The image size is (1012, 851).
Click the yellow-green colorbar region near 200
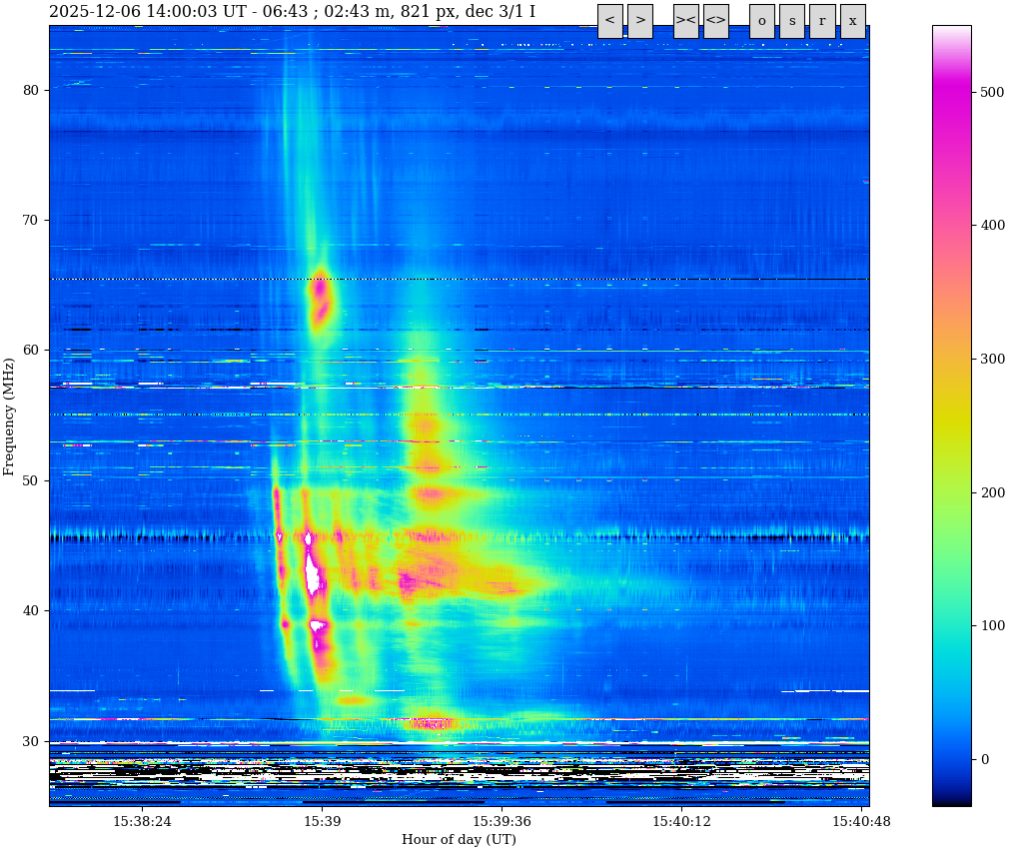(x=950, y=491)
